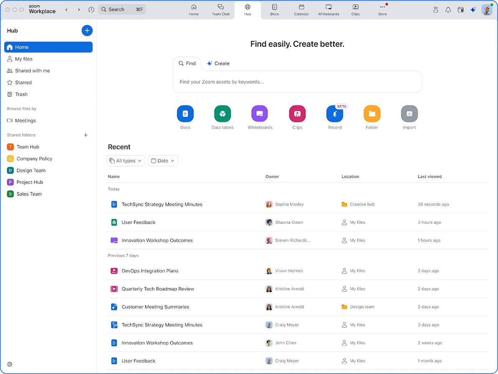
Task: Go to Team Chat tab
Action: (x=221, y=10)
